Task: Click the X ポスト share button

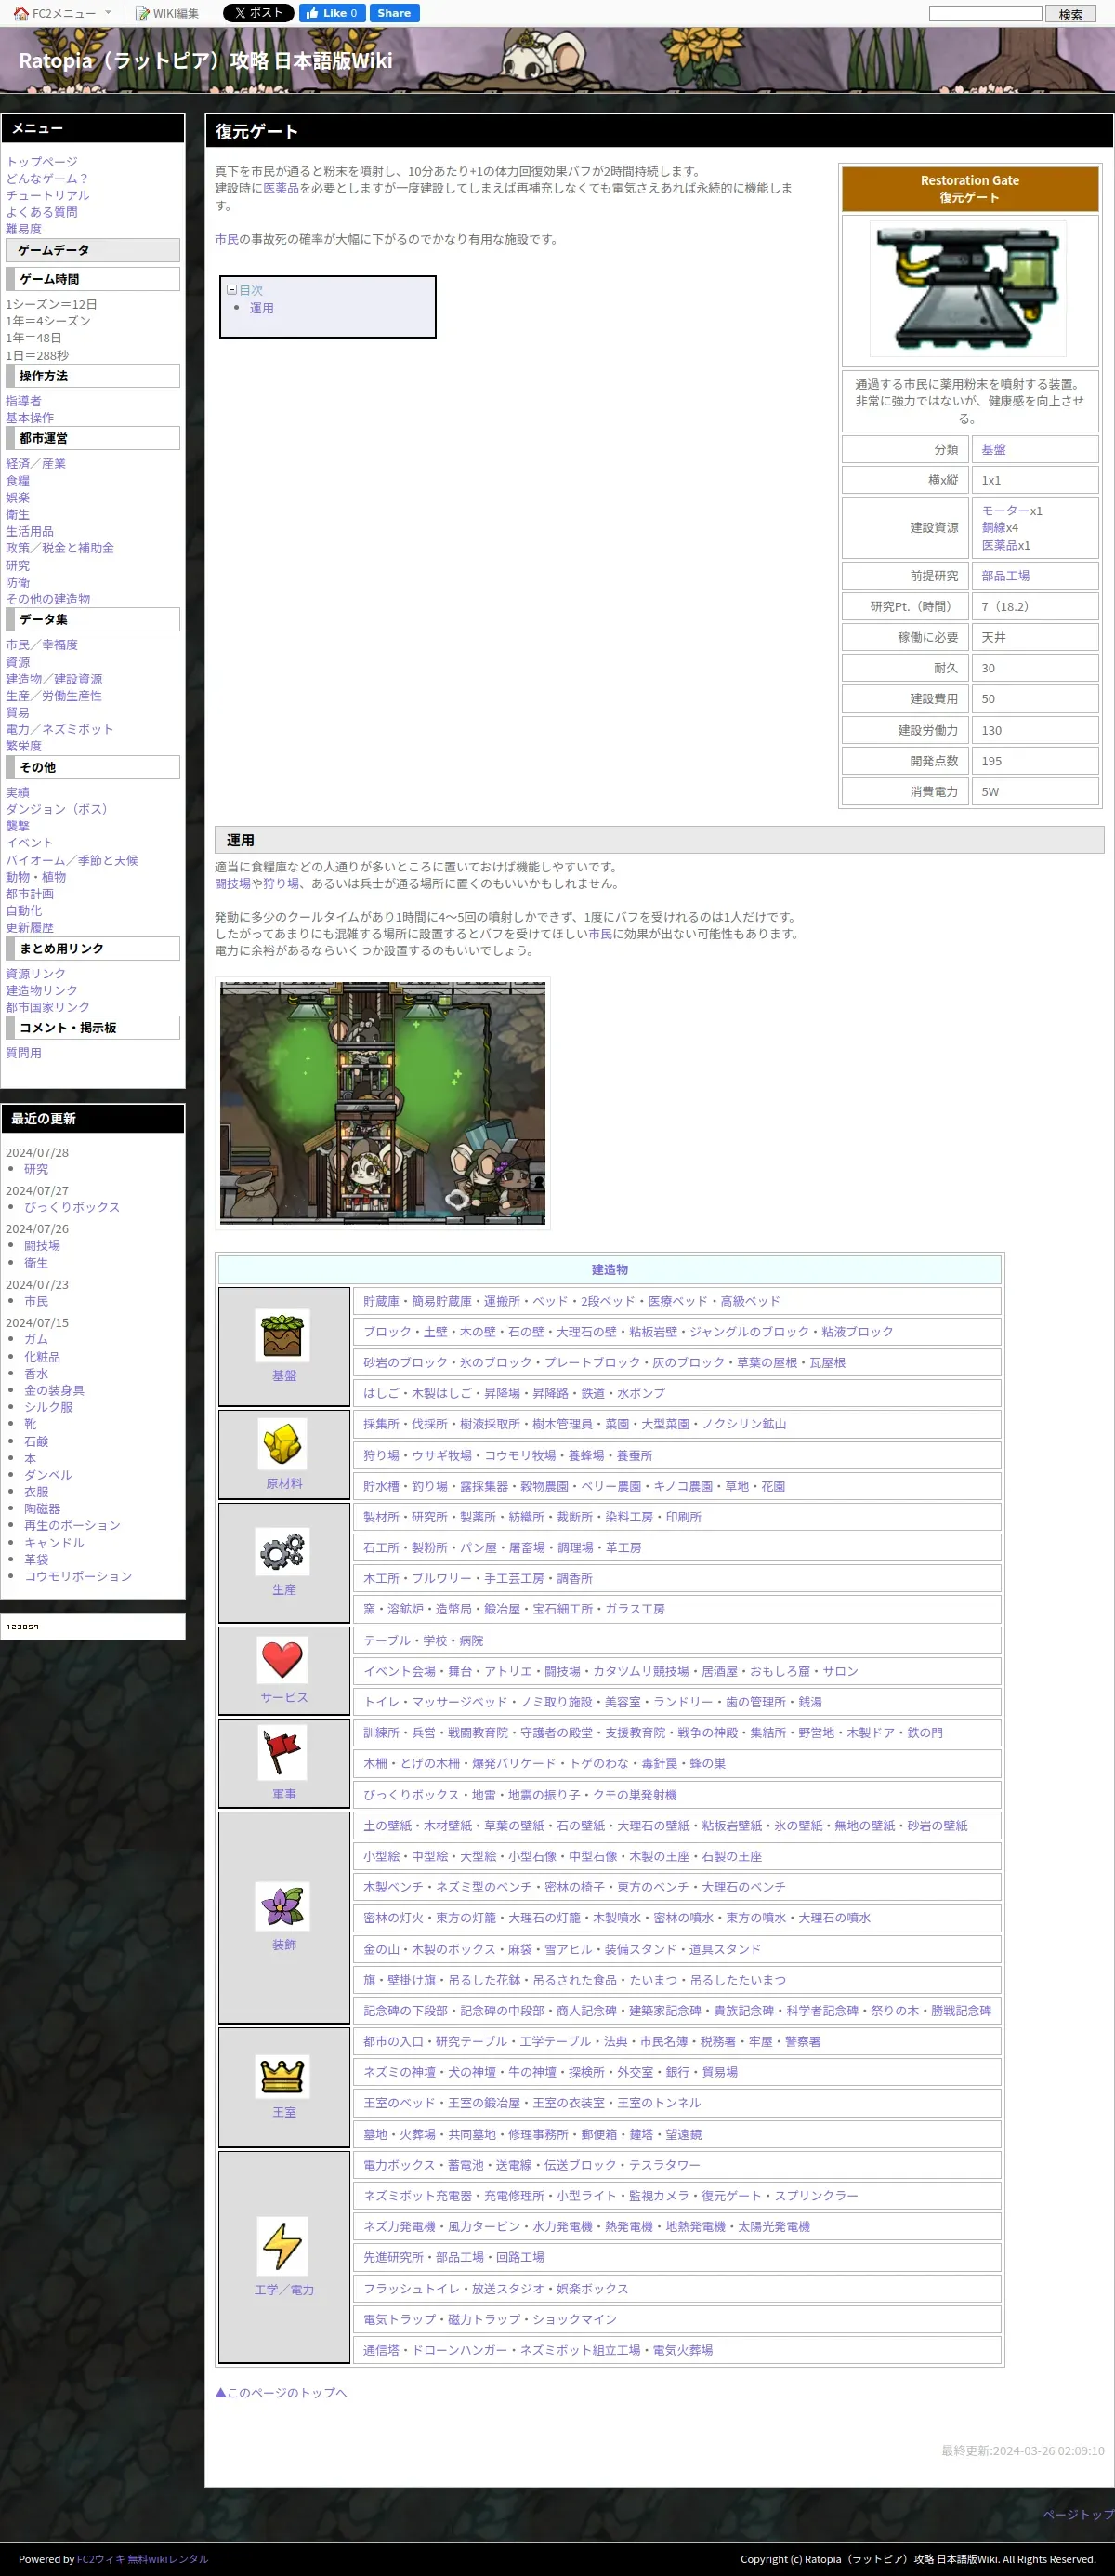Action: coord(257,13)
